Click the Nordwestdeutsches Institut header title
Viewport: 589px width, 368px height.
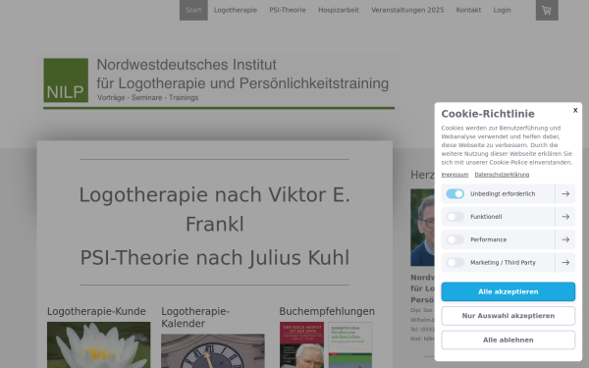coord(242,74)
